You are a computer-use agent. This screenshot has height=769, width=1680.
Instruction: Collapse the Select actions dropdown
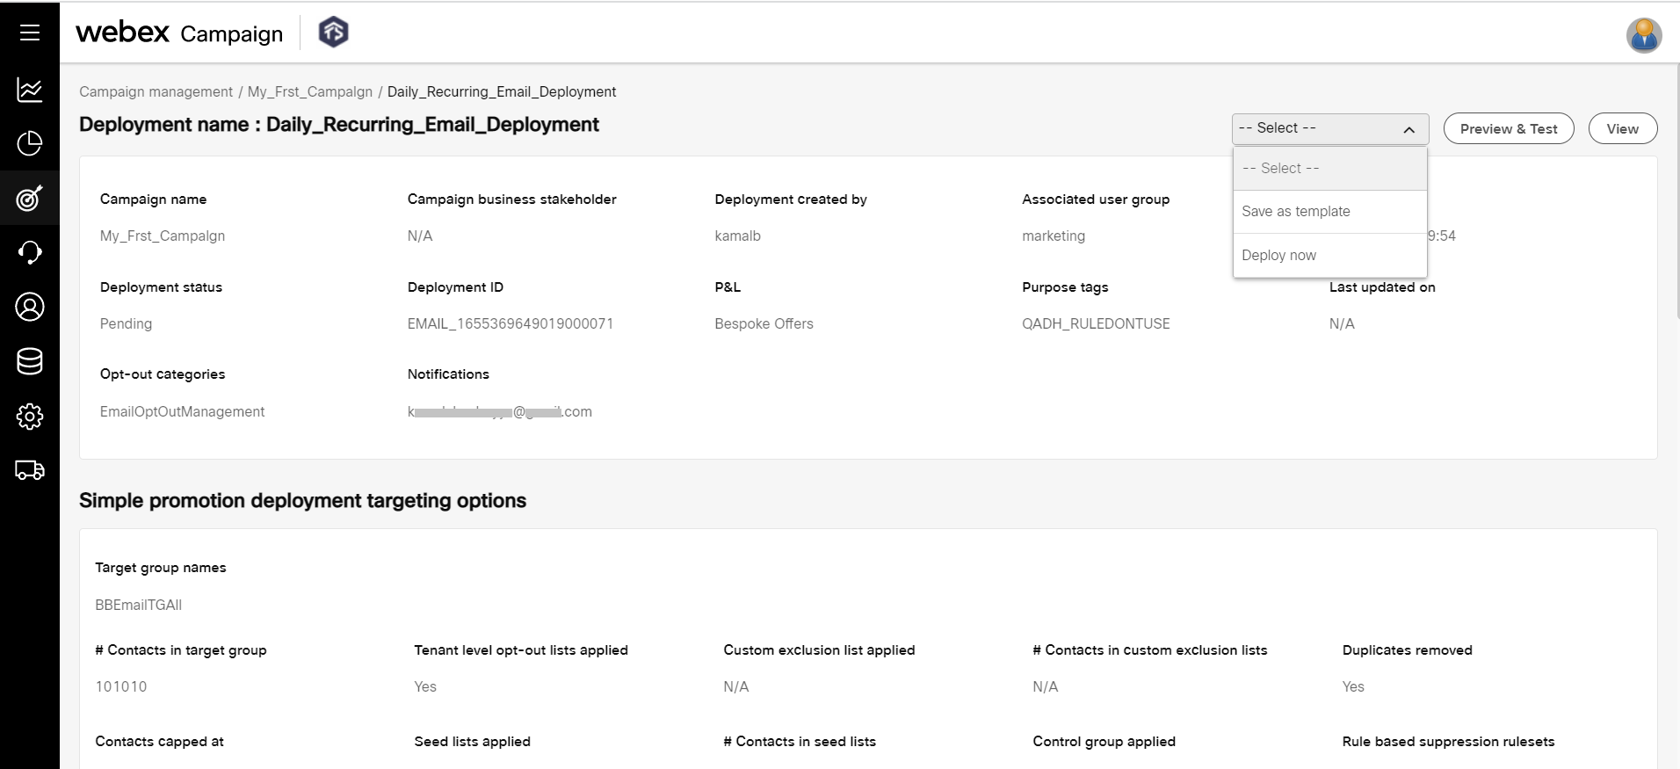1330,128
